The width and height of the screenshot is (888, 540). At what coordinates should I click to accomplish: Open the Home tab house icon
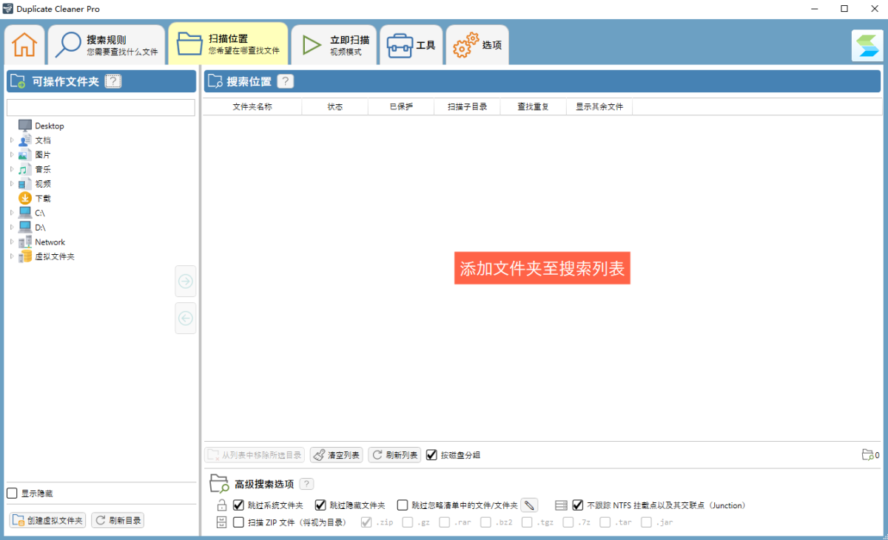tap(24, 45)
